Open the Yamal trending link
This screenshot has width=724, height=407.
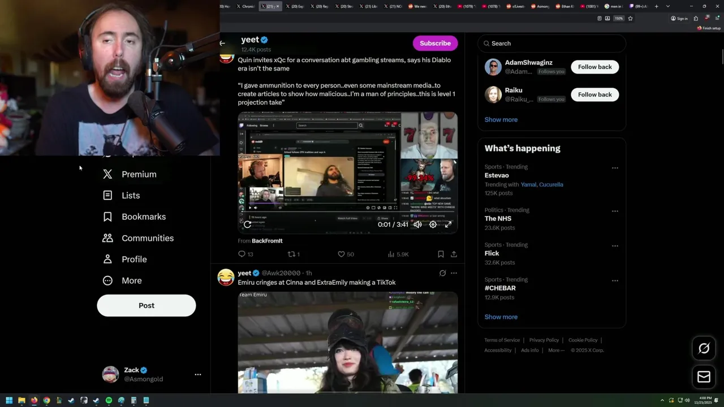[528, 184]
